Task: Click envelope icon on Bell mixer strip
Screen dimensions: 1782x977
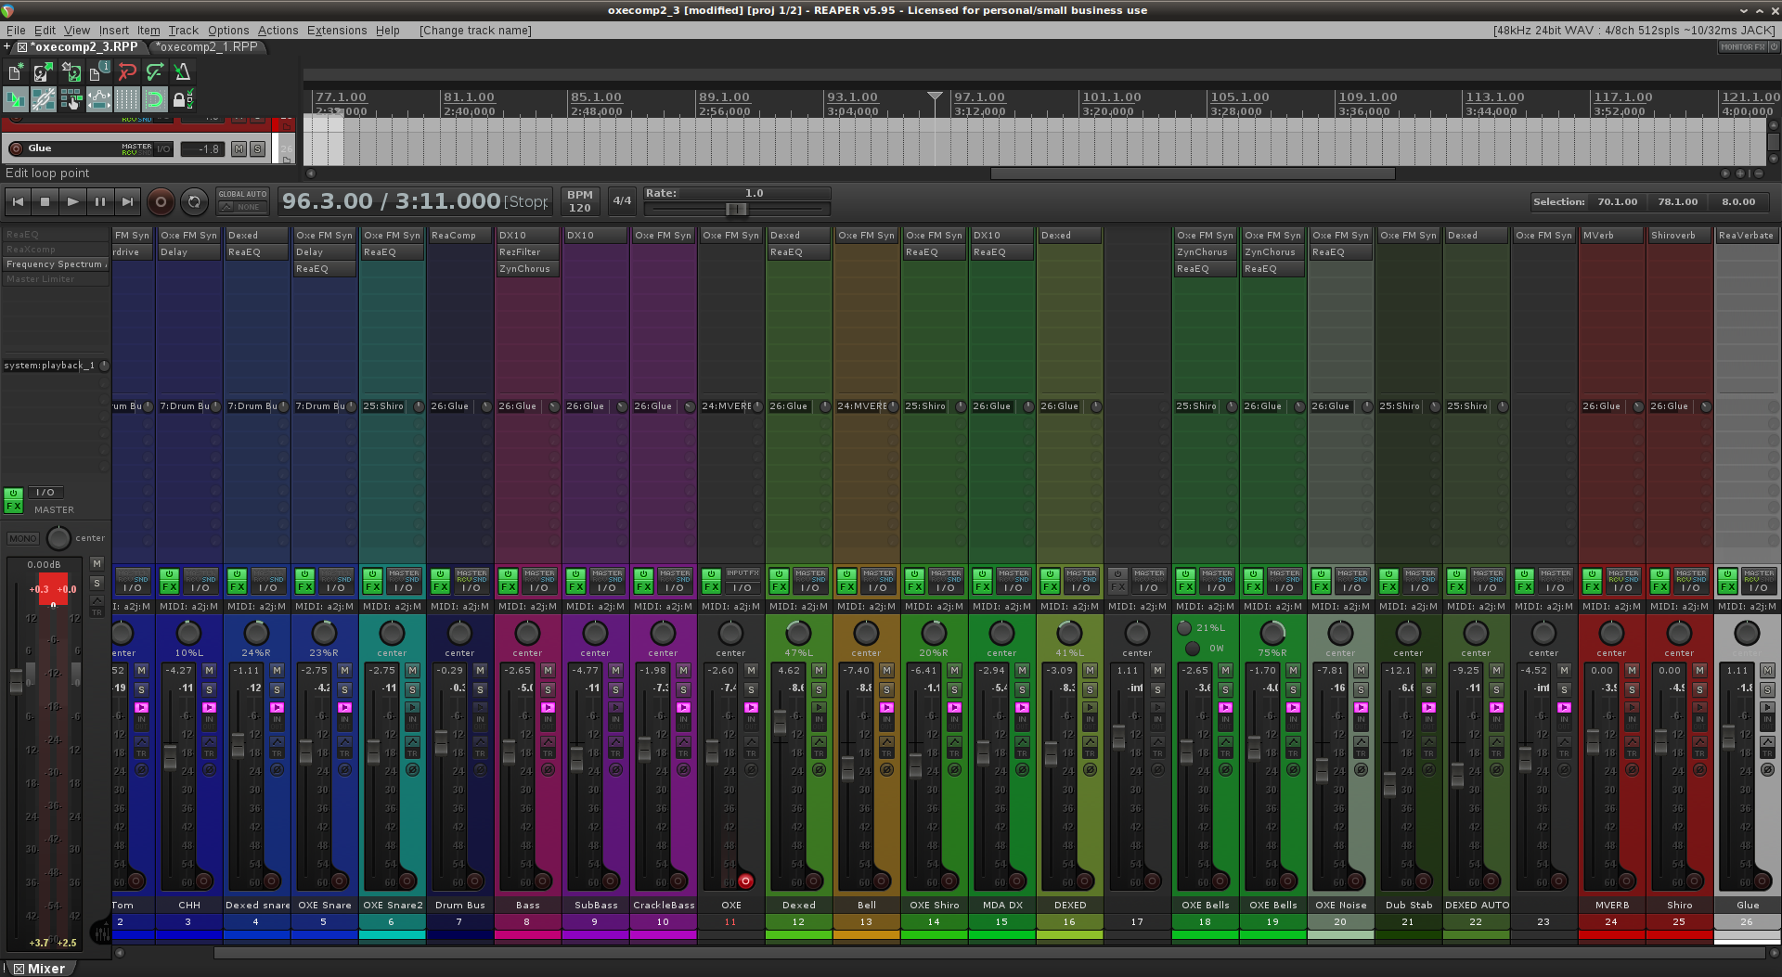Action: pos(887,742)
